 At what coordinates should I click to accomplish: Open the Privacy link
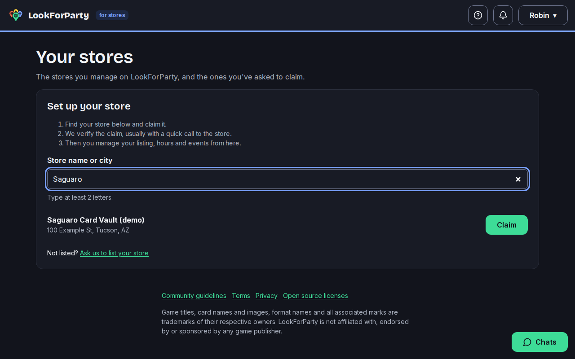(x=266, y=296)
